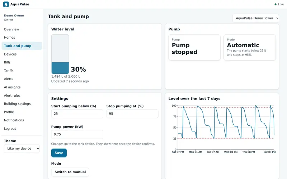Image resolution: width=287 pixels, height=179 pixels.
Task: Click the 30% level readout
Action: click(78, 69)
